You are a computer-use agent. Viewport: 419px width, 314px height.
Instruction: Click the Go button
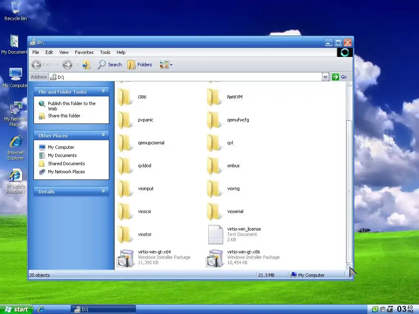[339, 77]
